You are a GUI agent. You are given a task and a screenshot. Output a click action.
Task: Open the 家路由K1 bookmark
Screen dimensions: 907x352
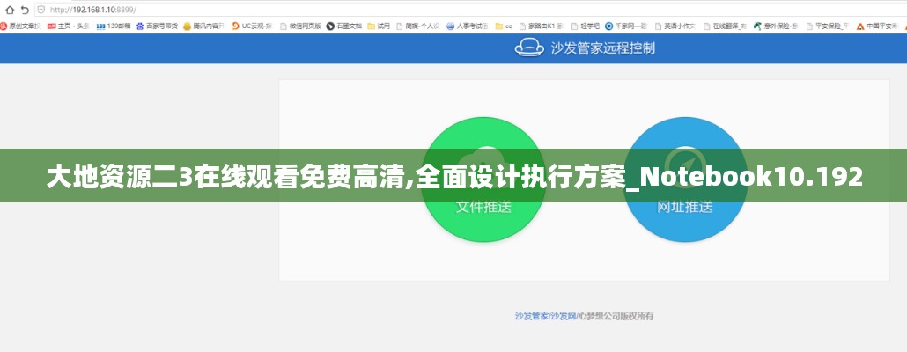pos(541,26)
